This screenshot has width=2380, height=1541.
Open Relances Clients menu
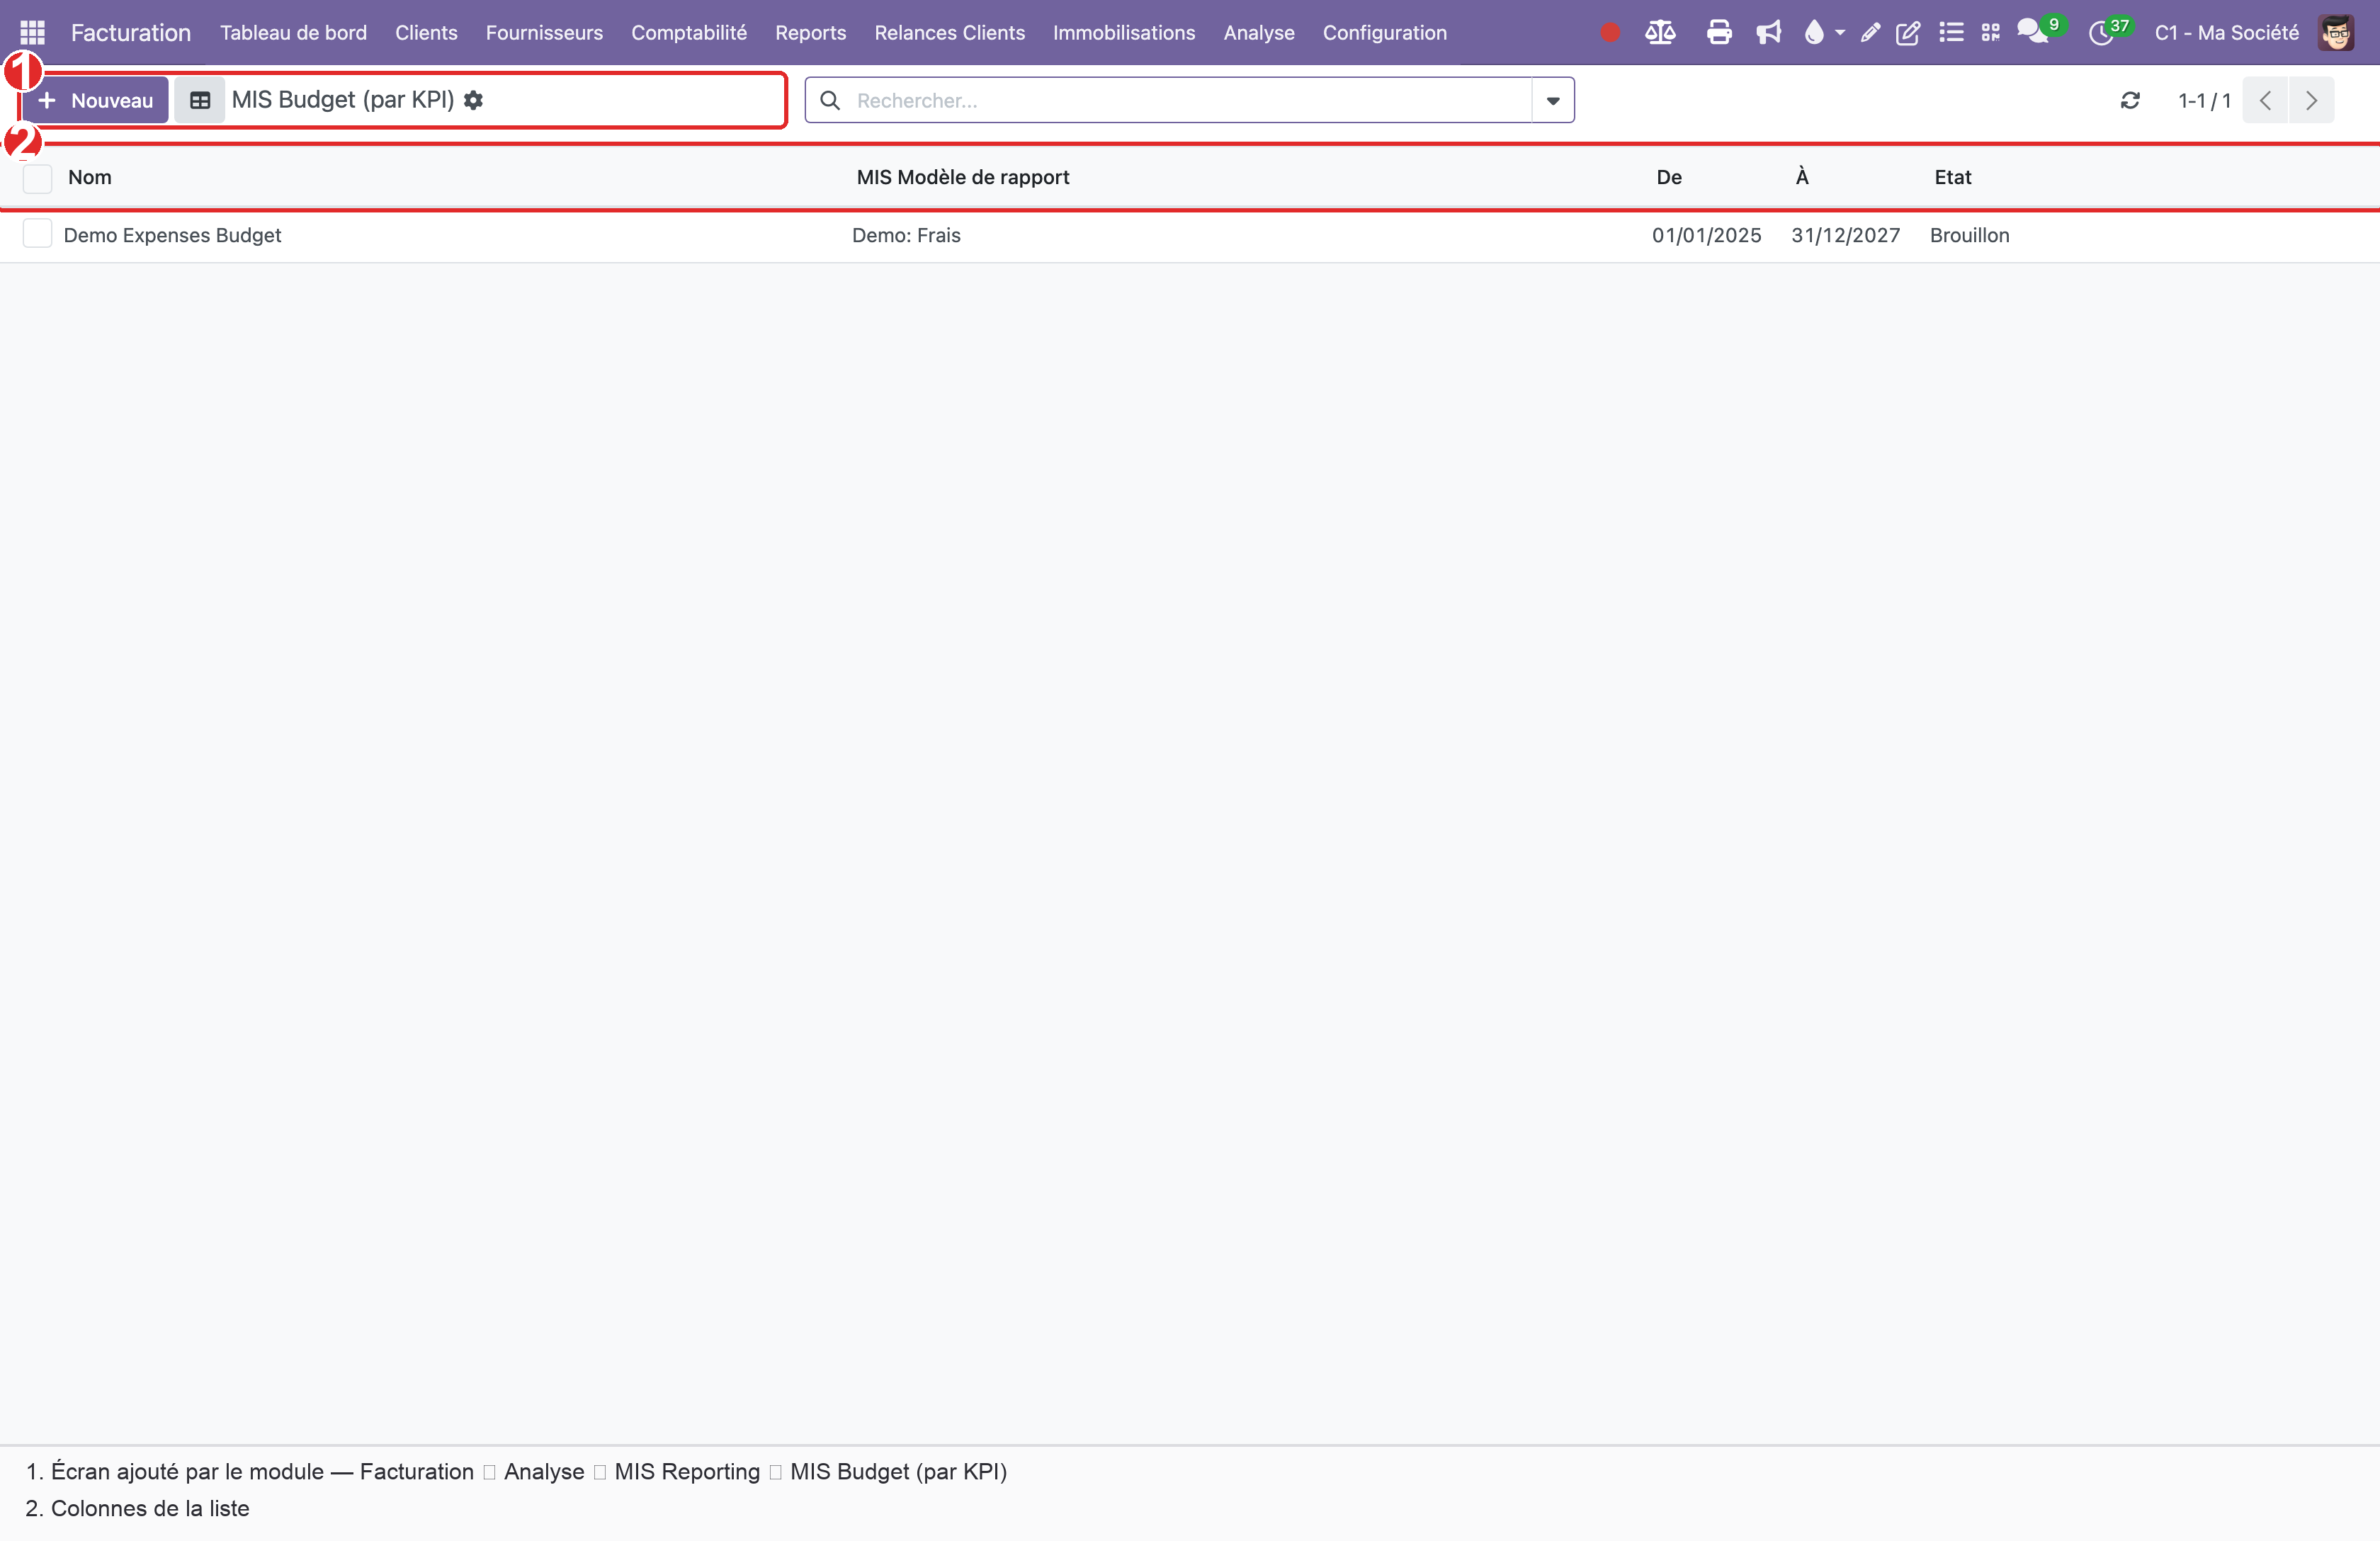coord(949,33)
